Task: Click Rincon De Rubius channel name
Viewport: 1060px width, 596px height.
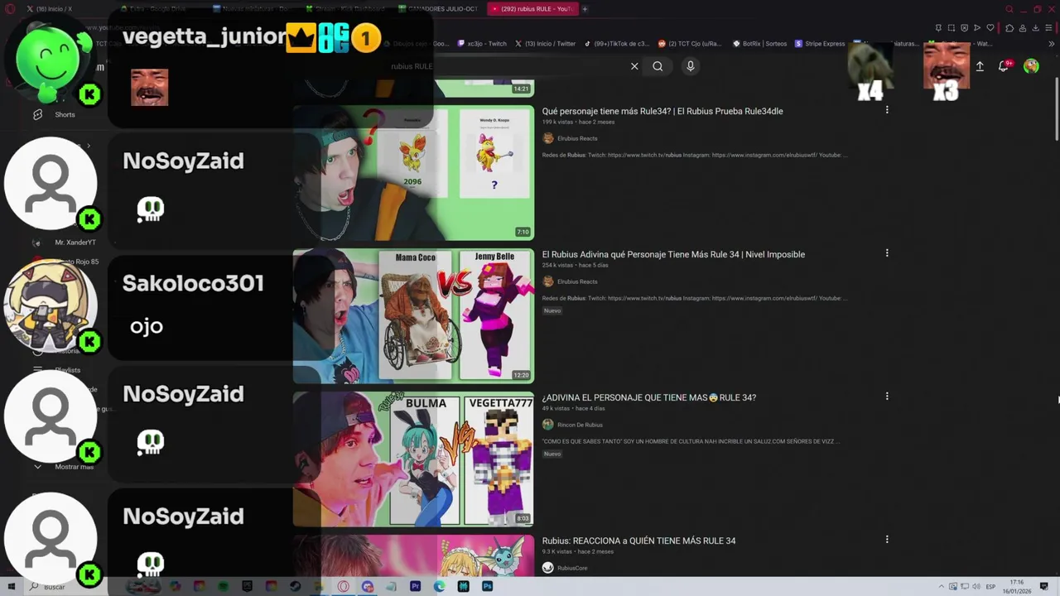Action: pyautogui.click(x=580, y=425)
